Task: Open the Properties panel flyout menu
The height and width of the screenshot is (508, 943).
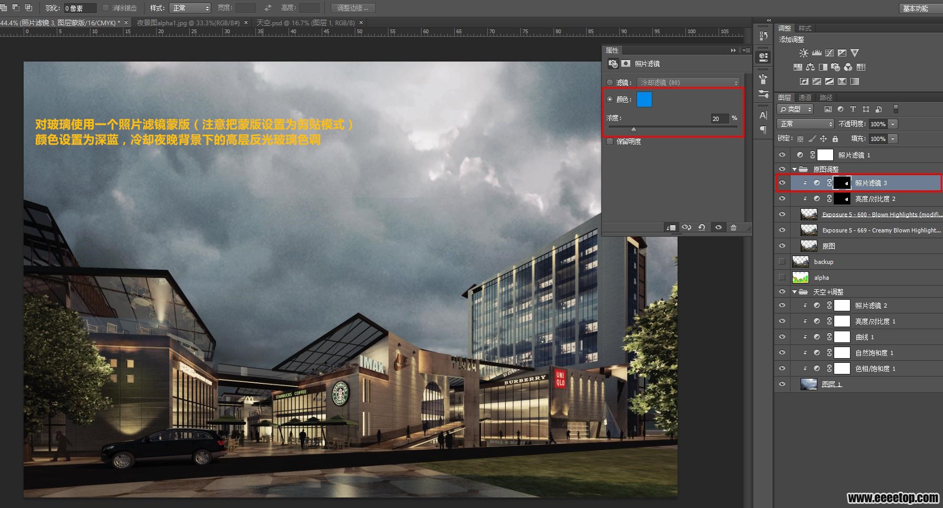Action: click(x=746, y=50)
